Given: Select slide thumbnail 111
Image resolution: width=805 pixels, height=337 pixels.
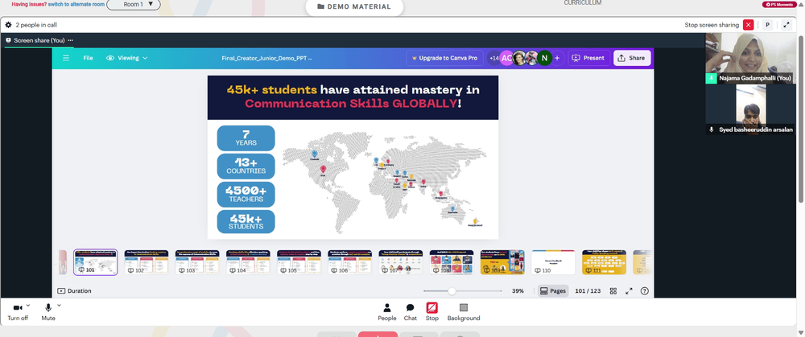Looking at the screenshot, I should 604,262.
